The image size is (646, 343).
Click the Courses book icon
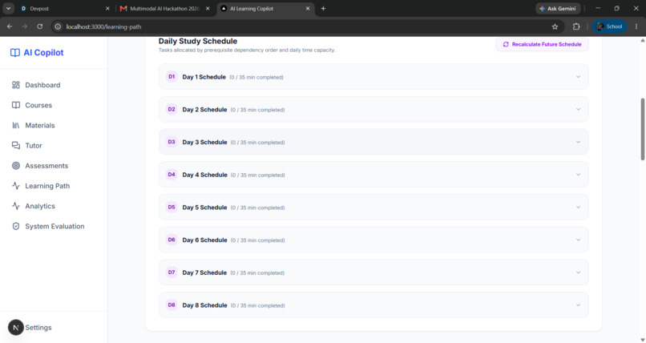pos(16,105)
